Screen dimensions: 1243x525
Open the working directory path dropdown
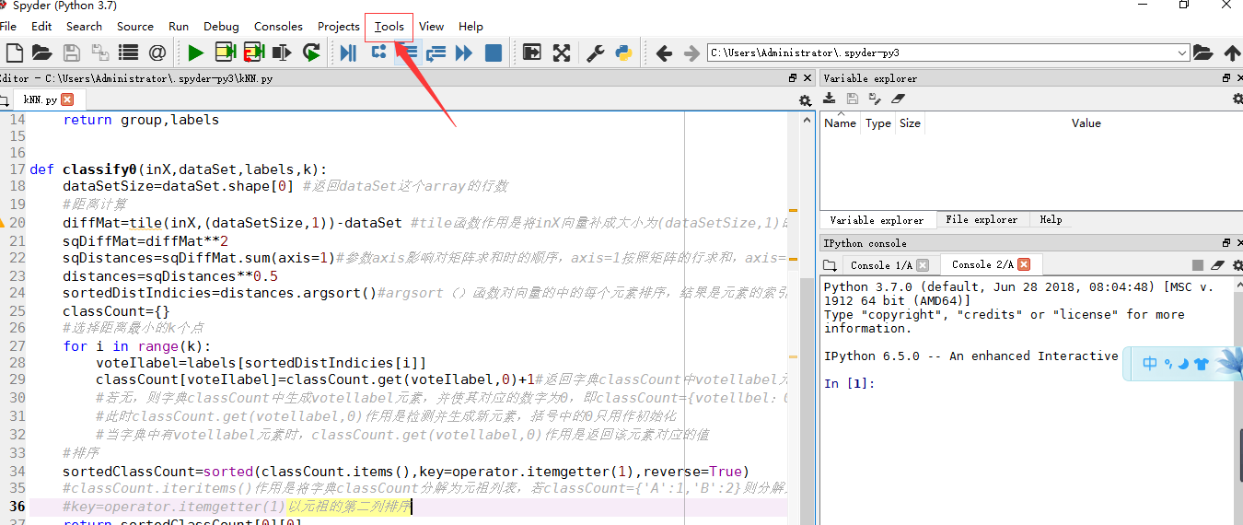point(1183,53)
